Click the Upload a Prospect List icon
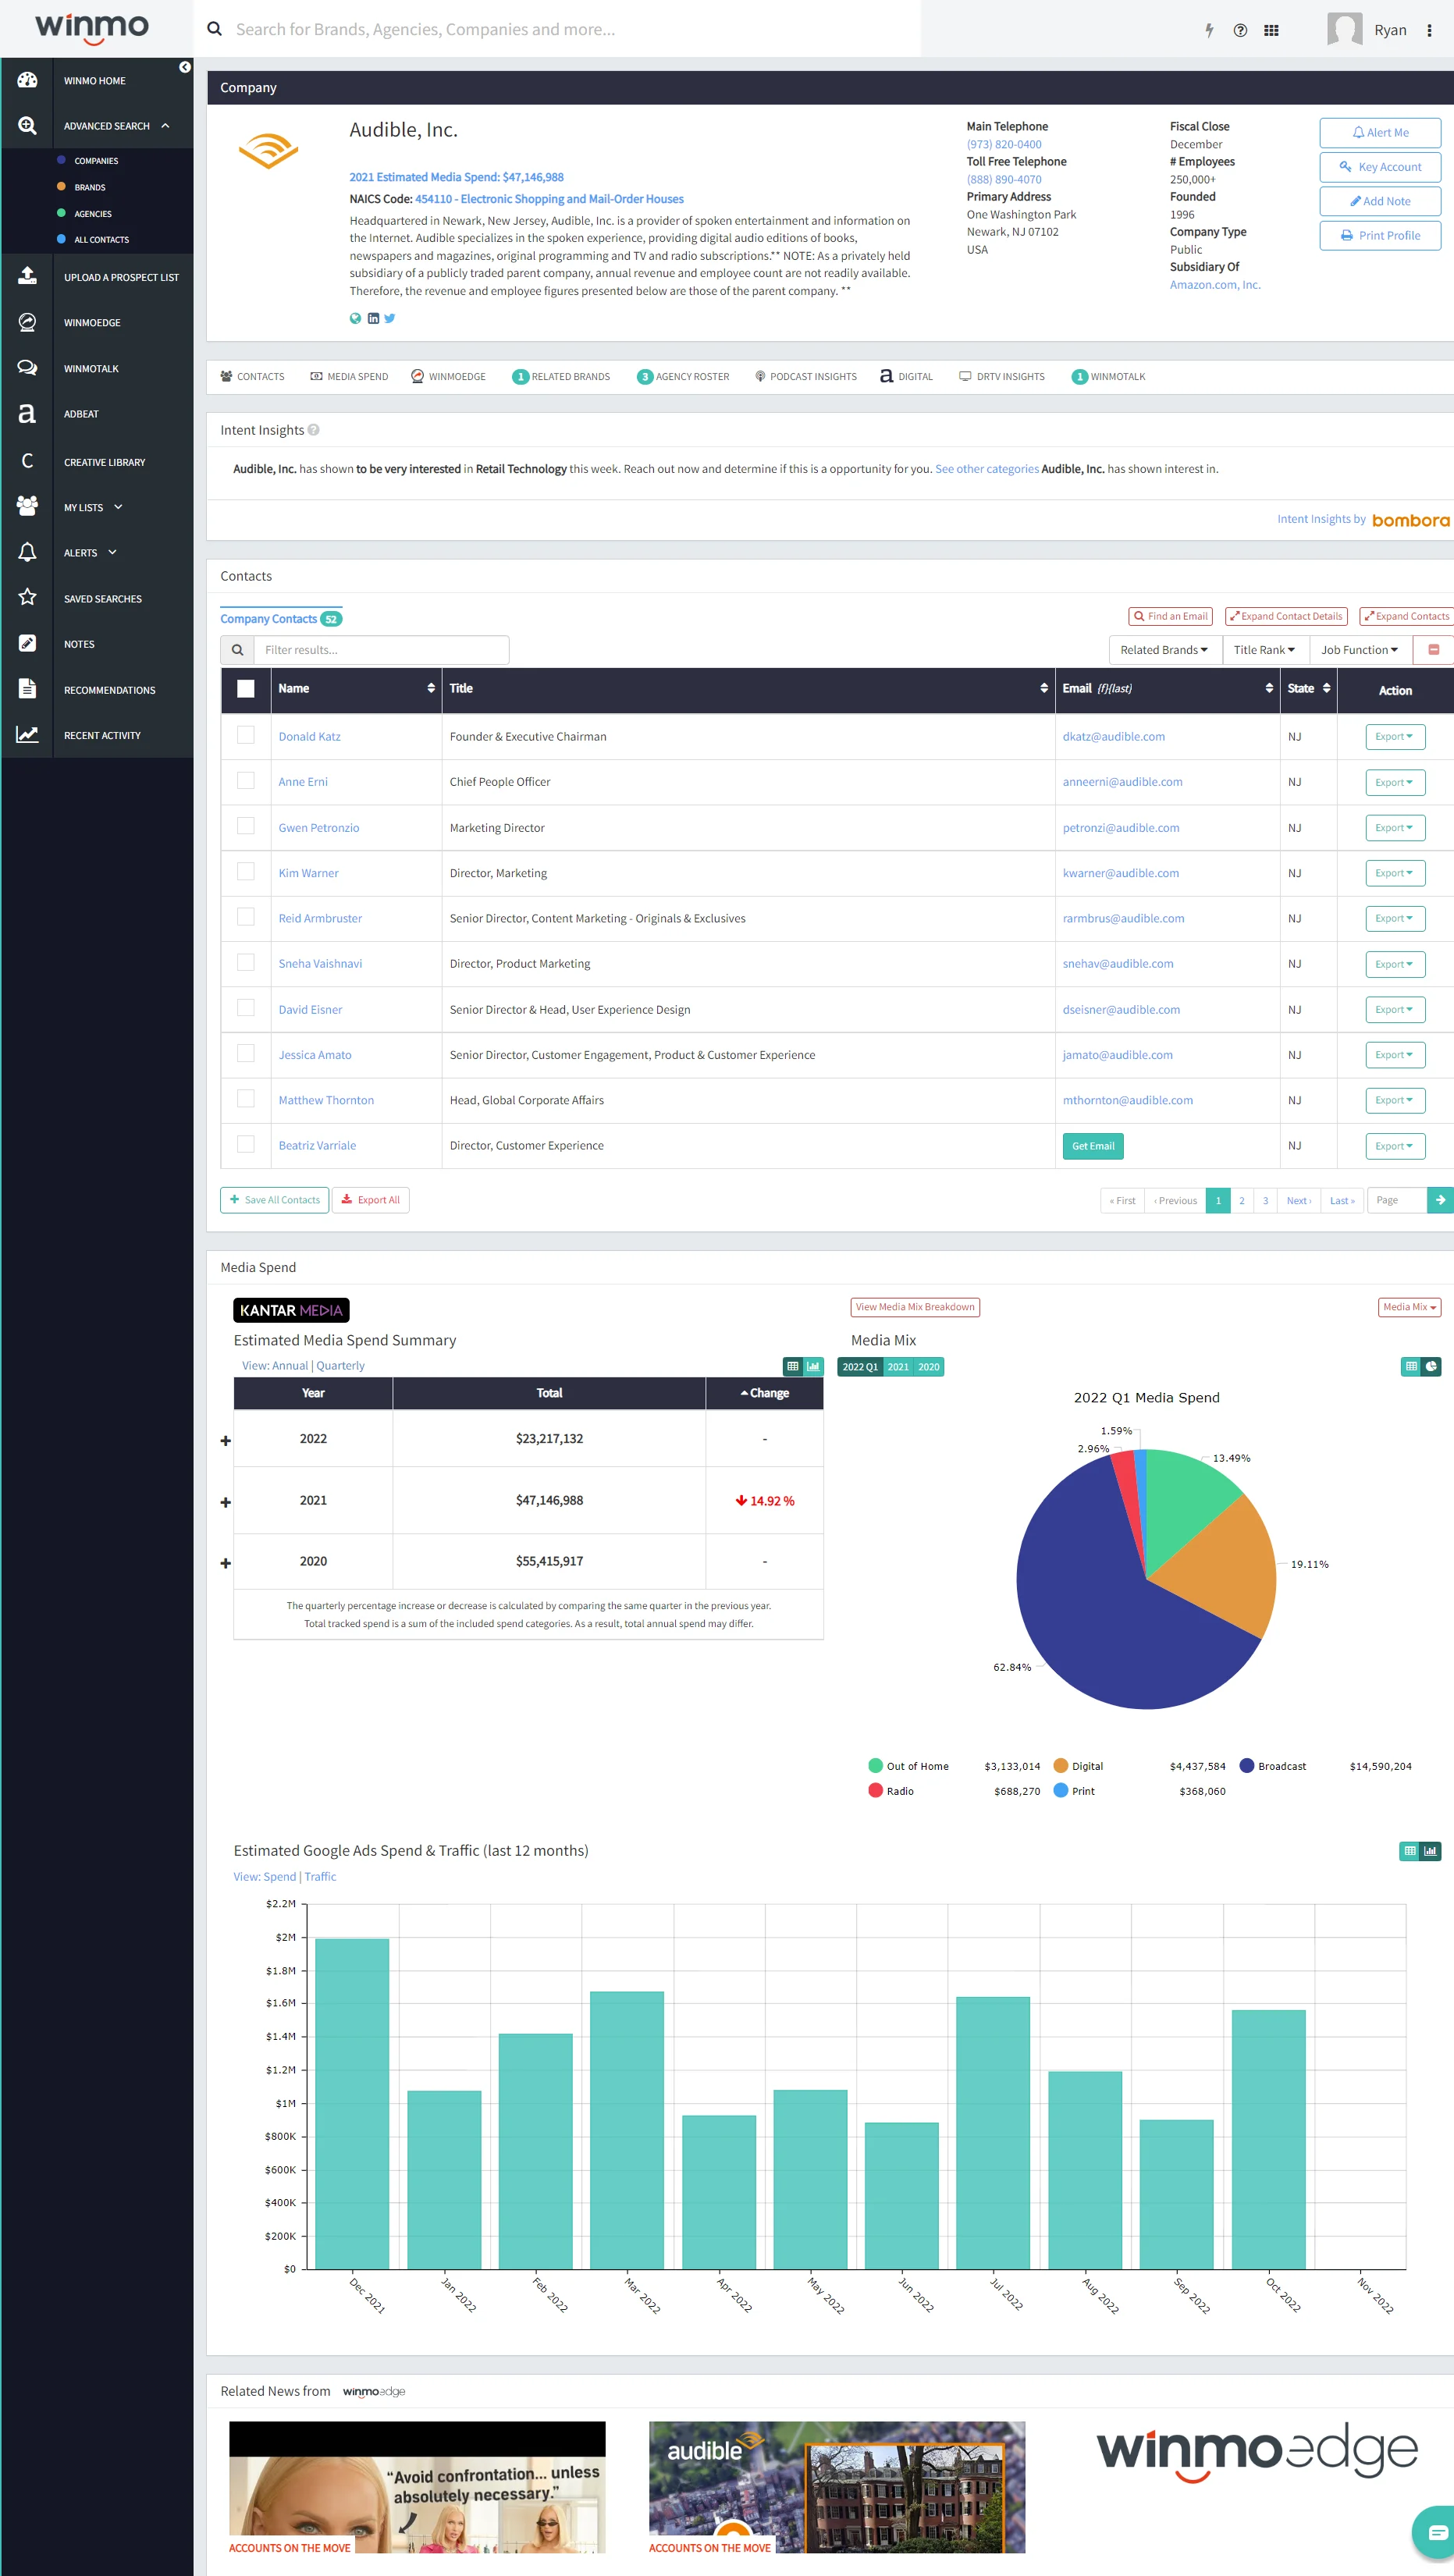Viewport: 1454px width, 2576px height. [x=27, y=276]
